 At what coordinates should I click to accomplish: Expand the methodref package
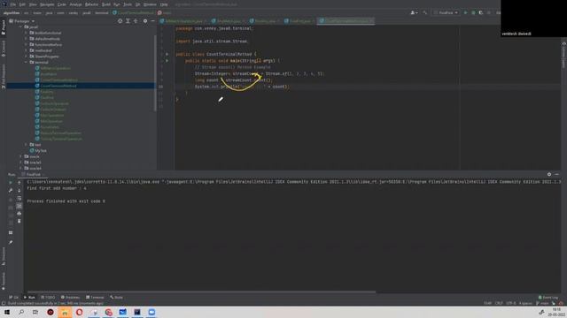click(27, 50)
